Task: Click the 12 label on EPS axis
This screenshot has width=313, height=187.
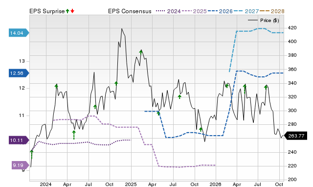Action: pyautogui.click(x=22, y=88)
